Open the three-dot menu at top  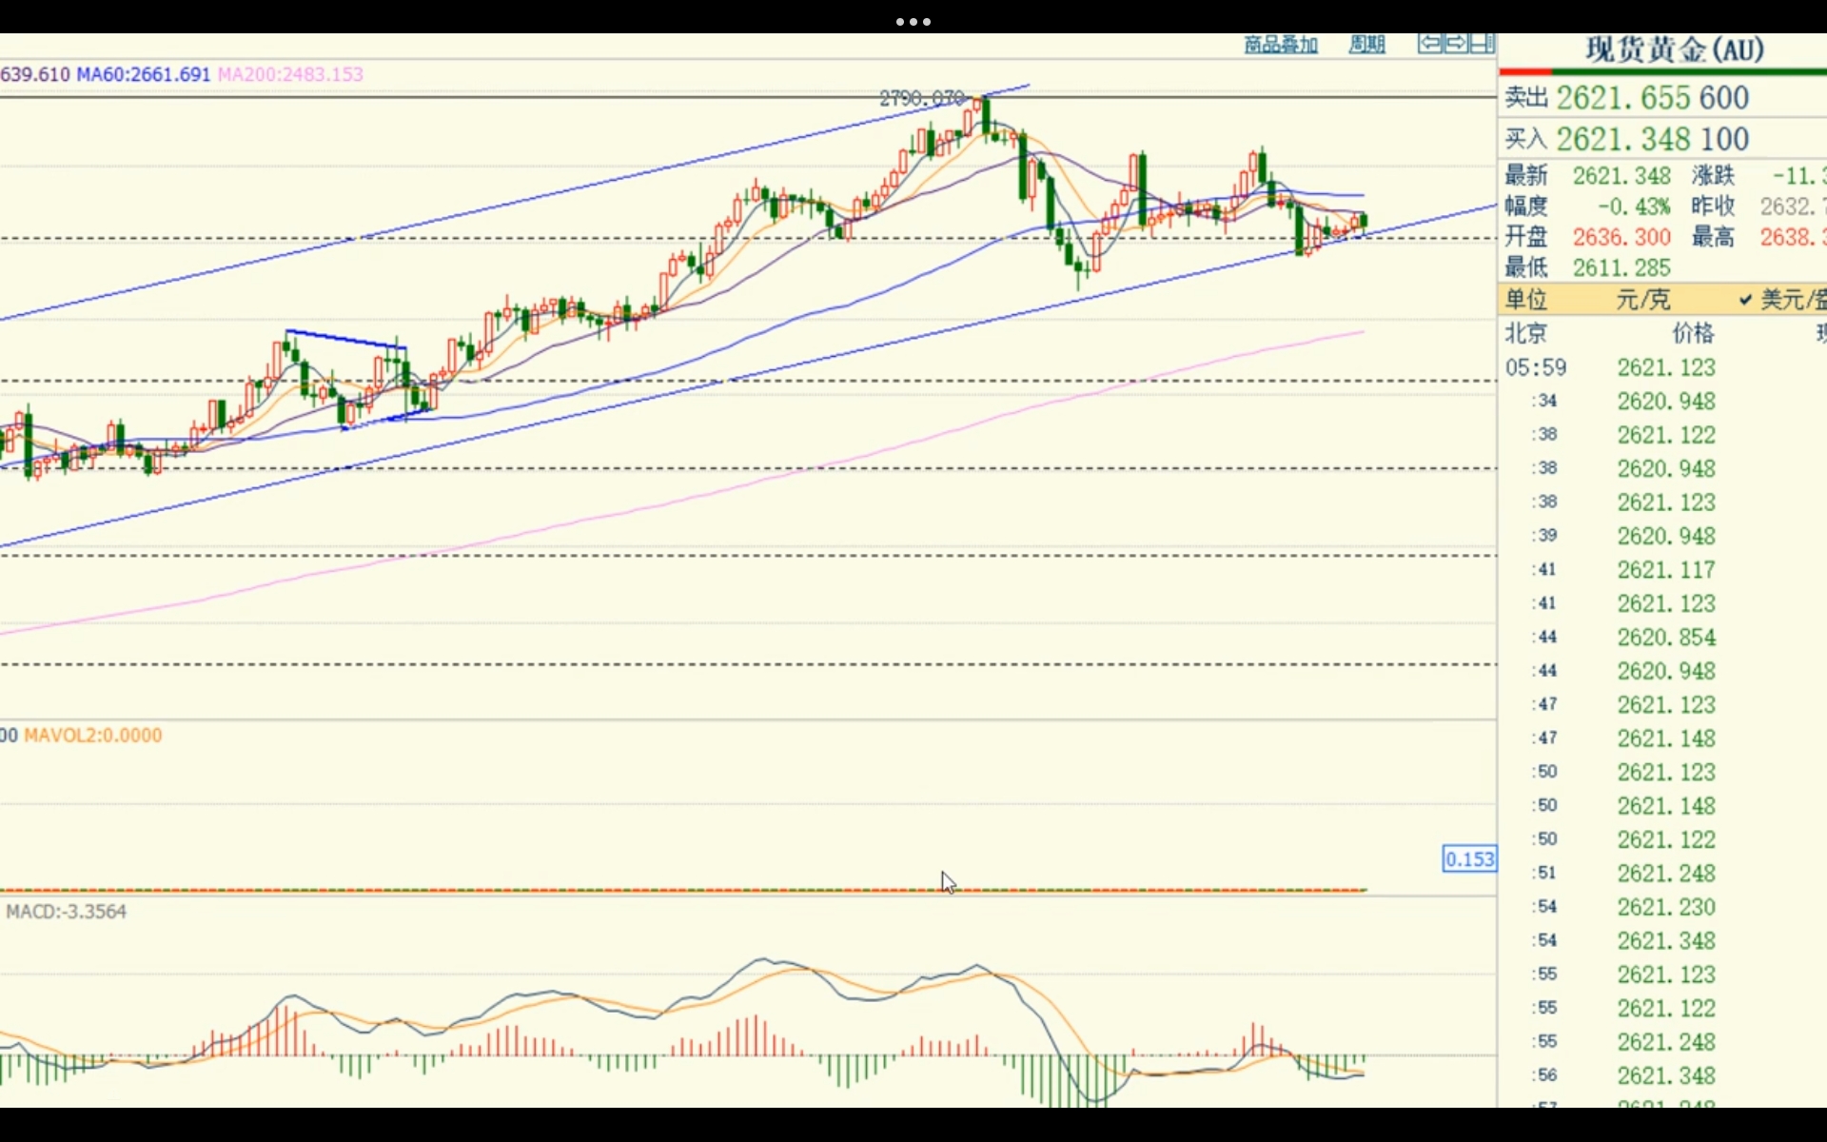point(913,21)
